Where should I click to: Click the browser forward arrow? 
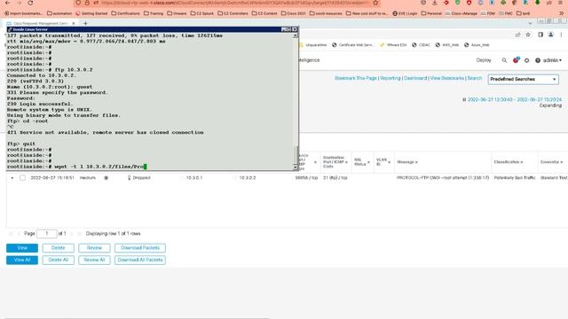click(x=20, y=3)
